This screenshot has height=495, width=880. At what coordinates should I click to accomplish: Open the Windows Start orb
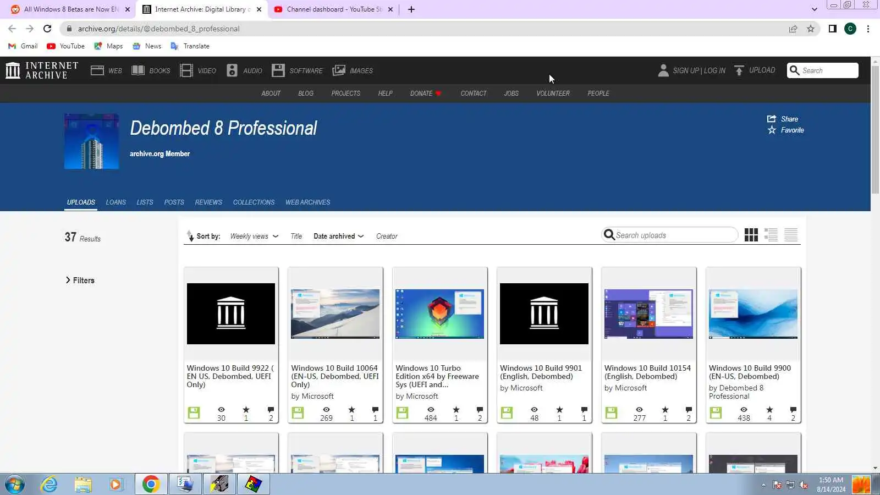pyautogui.click(x=15, y=485)
